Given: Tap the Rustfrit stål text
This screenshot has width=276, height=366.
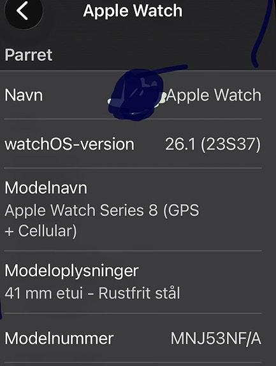Looking at the screenshot, I should (140, 293).
